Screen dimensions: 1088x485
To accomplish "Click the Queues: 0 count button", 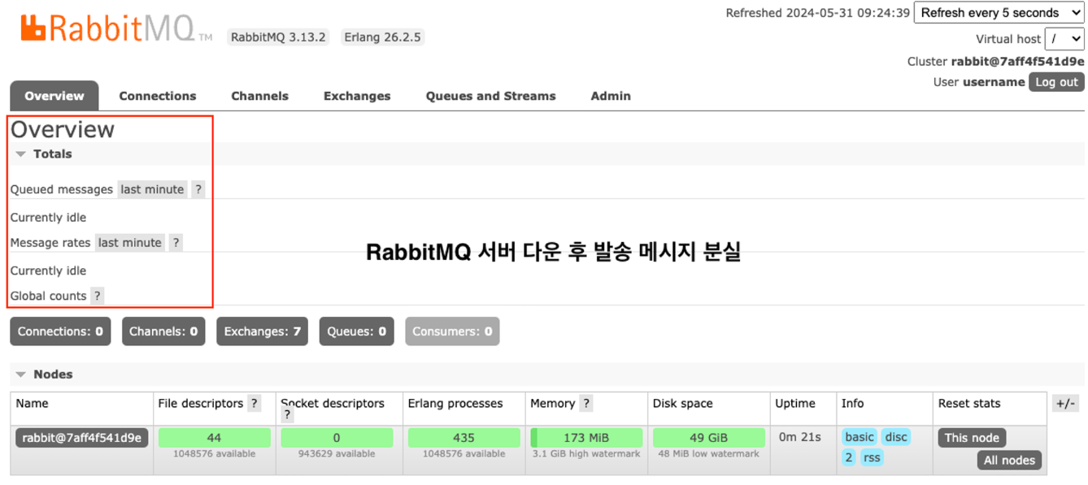I will tap(357, 331).
